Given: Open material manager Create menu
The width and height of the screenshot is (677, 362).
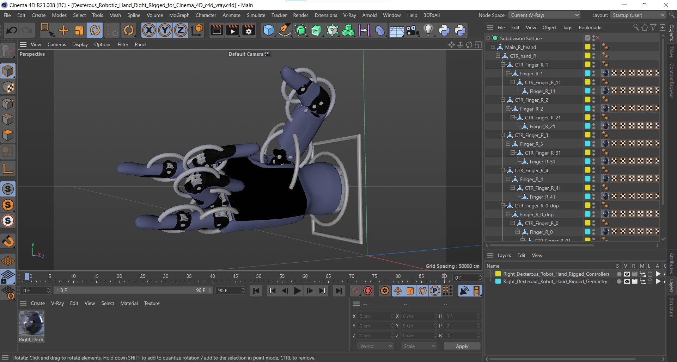Looking at the screenshot, I should 38,303.
